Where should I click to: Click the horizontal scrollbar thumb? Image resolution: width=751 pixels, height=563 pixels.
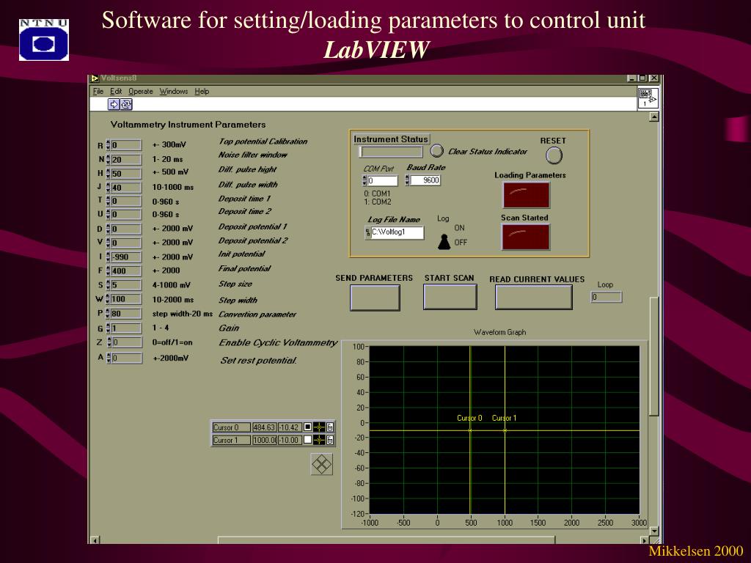tap(386, 540)
